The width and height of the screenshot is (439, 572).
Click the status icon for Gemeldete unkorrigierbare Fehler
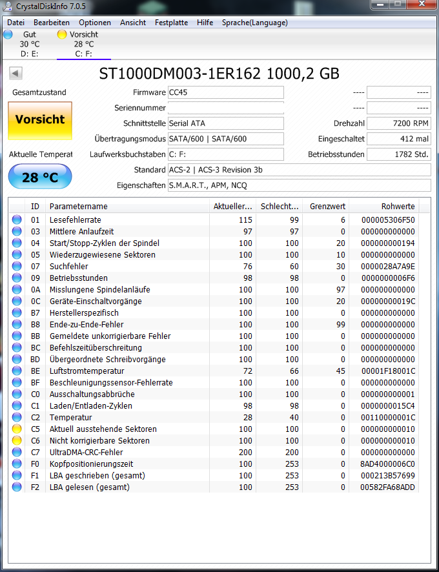[17, 336]
